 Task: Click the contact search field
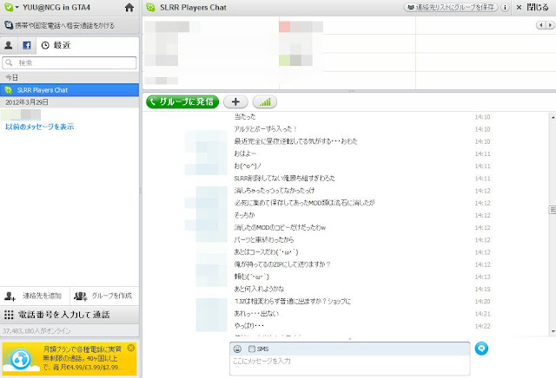tap(69, 63)
